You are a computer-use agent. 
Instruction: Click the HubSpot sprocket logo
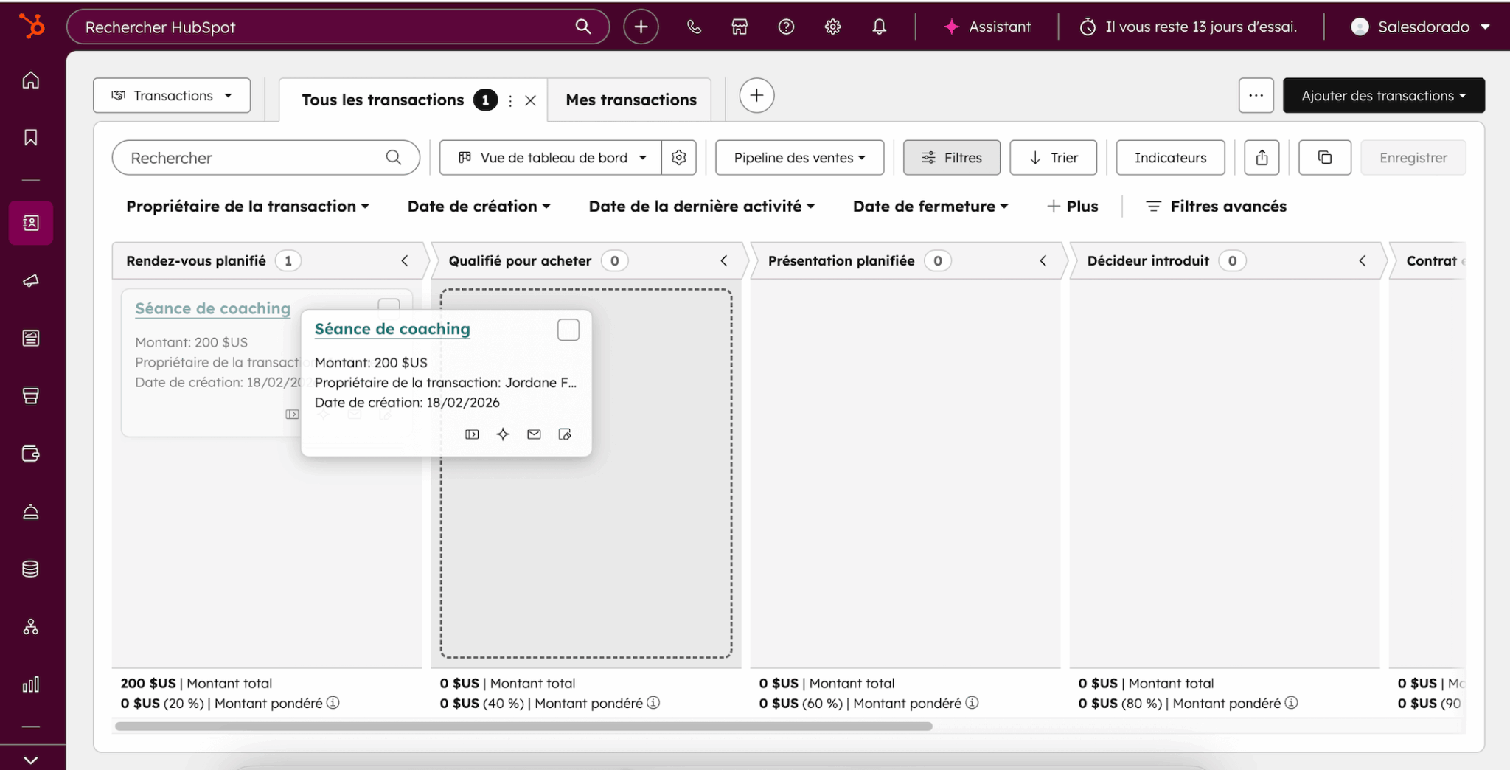[32, 27]
